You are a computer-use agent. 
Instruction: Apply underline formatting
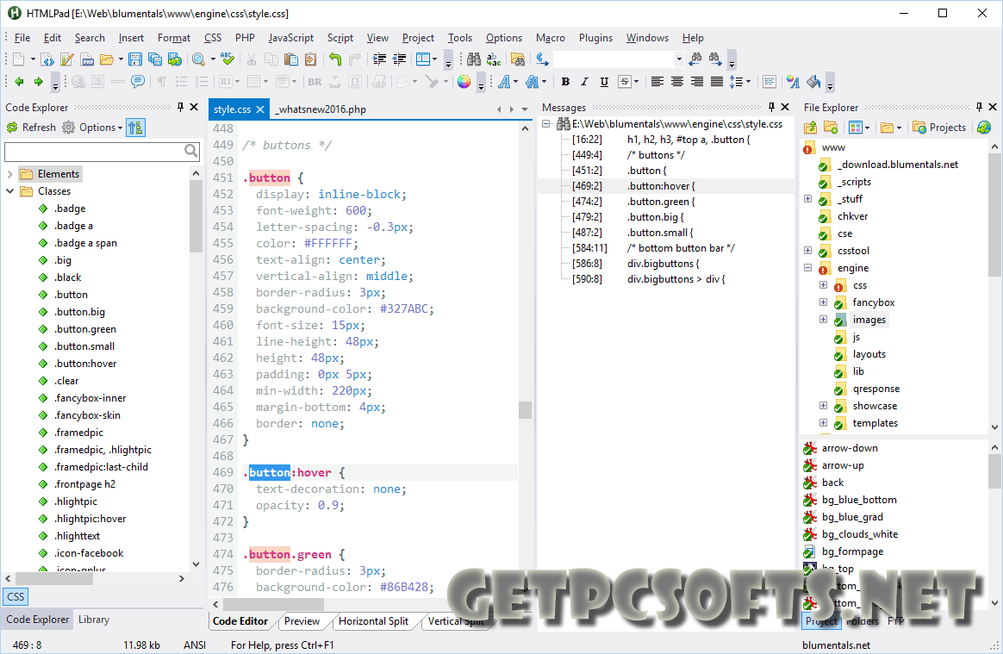[x=604, y=81]
